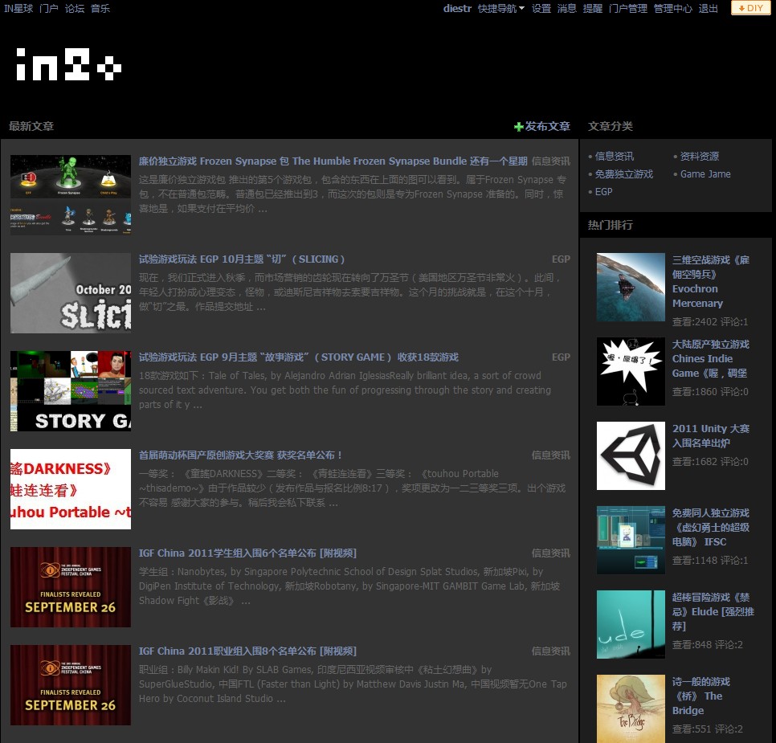Open 首届萌动杯 获奖名单公布 article title
This screenshot has width=776, height=743.
240,455
